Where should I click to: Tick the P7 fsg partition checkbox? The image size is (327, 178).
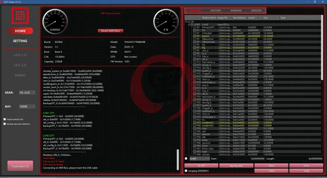click(x=194, y=48)
